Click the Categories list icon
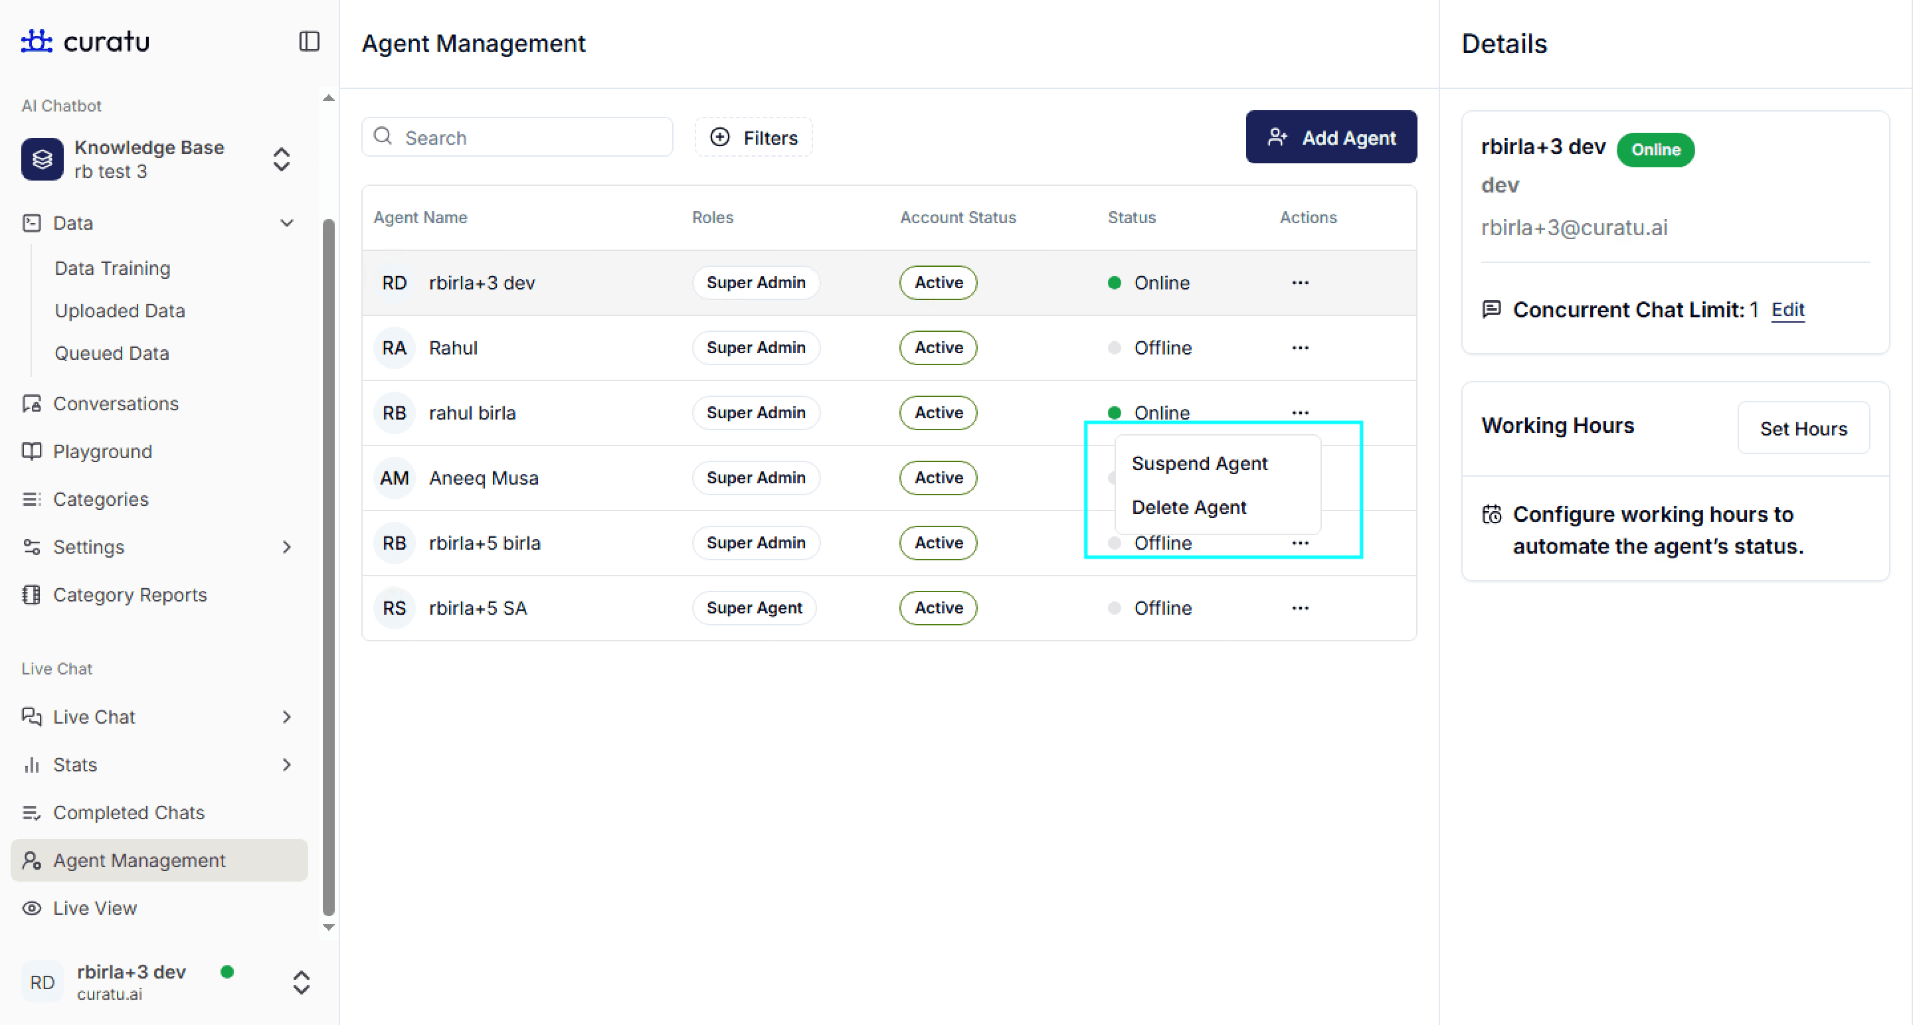This screenshot has width=1913, height=1025. (32, 499)
